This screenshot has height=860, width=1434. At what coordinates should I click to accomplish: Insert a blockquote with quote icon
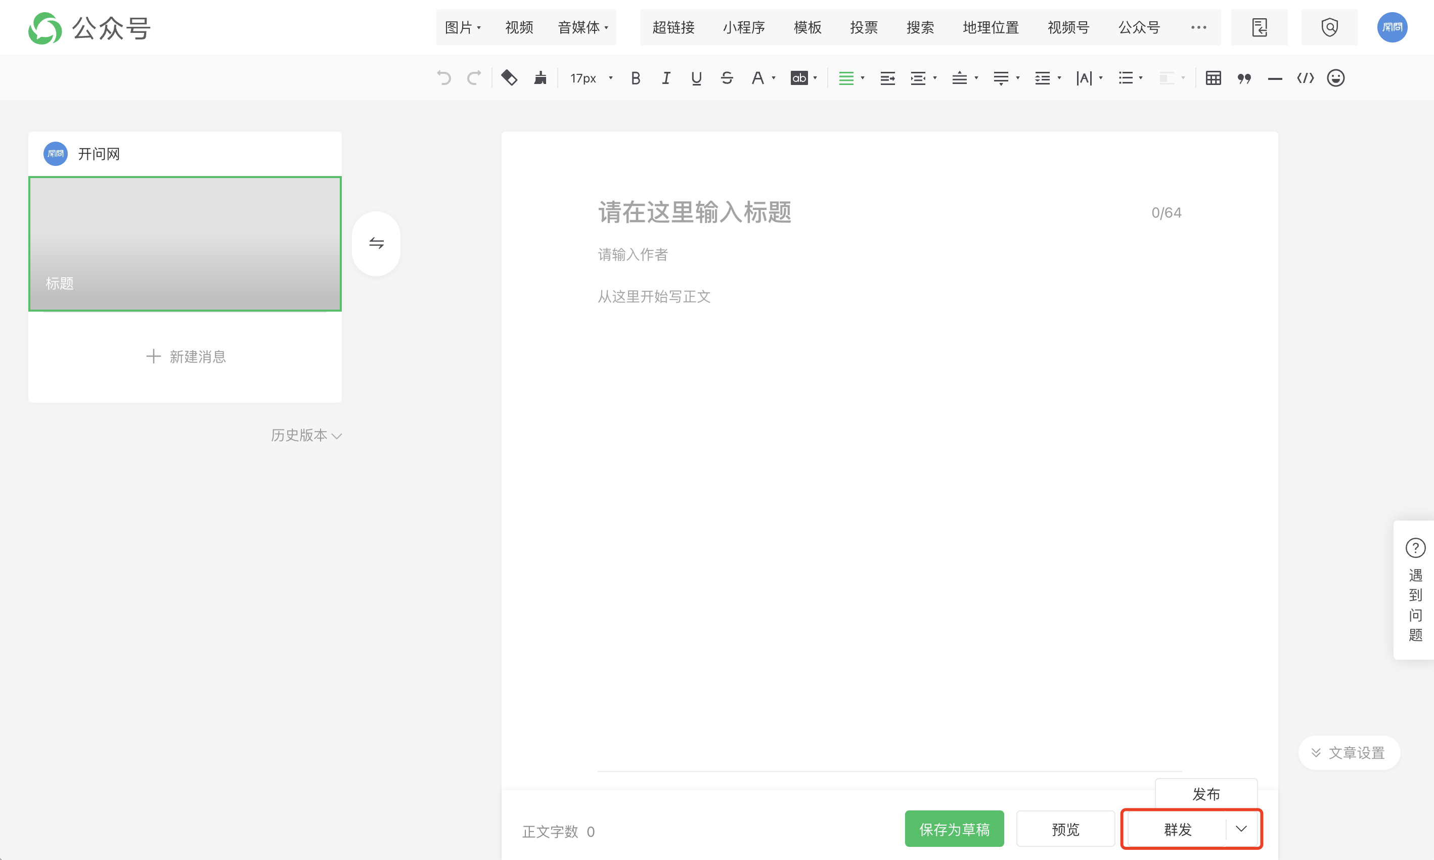[1244, 78]
